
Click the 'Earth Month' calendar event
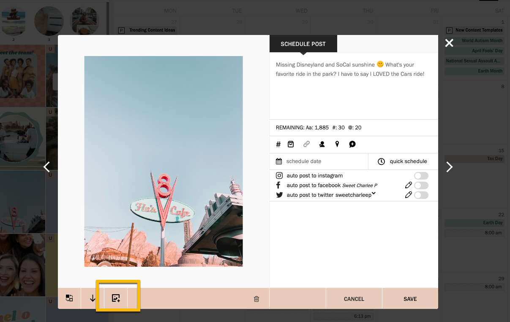click(x=475, y=71)
